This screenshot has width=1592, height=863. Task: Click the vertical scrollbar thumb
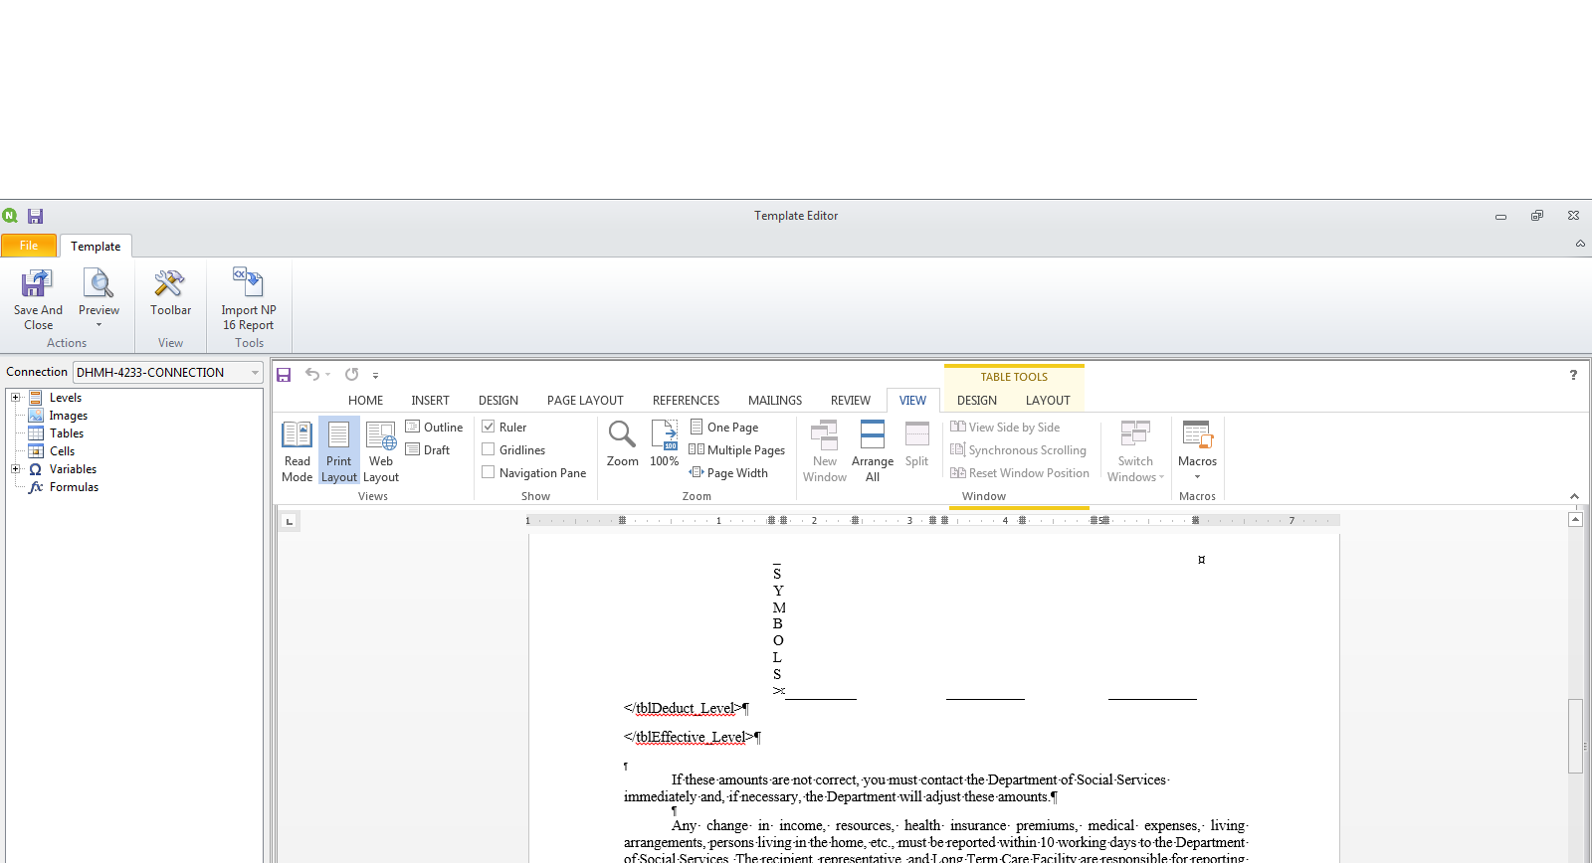1575,736
